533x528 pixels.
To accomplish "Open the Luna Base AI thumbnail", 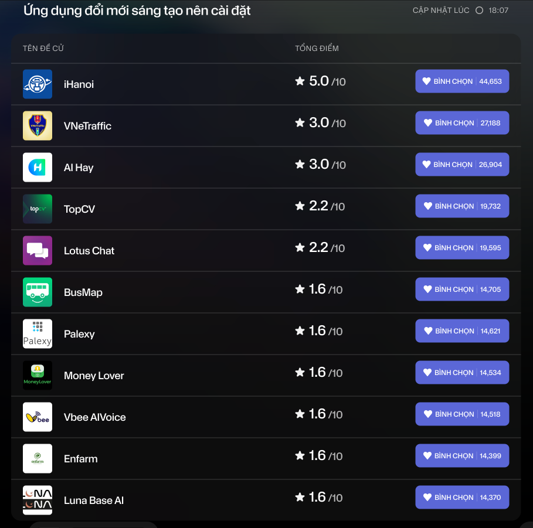I will point(38,500).
